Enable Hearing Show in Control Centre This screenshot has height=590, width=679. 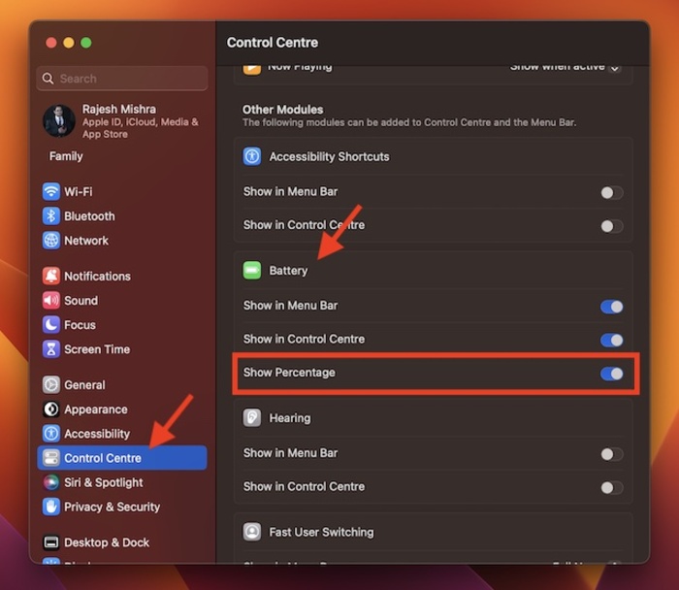click(612, 487)
